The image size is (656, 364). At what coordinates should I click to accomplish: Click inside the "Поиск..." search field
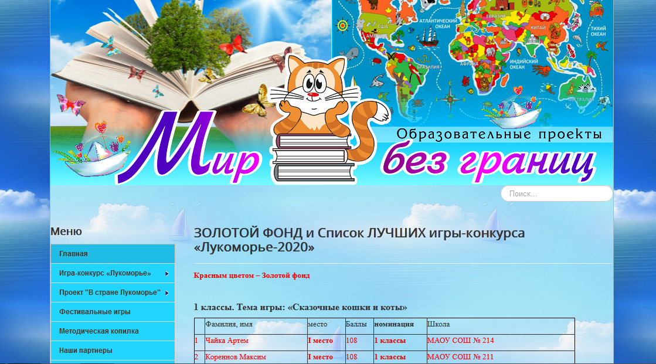click(556, 193)
